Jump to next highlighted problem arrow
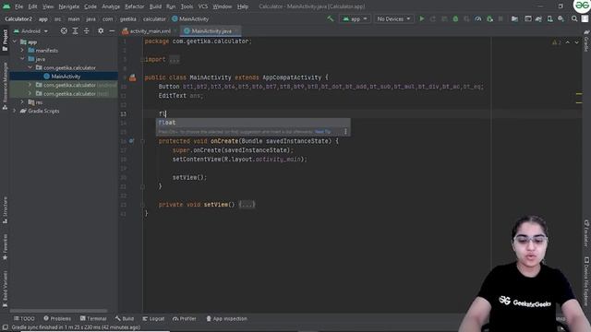This screenshot has width=591, height=332. click(576, 42)
